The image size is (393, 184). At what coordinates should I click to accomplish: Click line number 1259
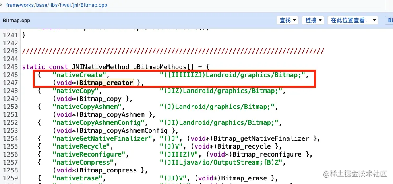[x=10, y=178]
